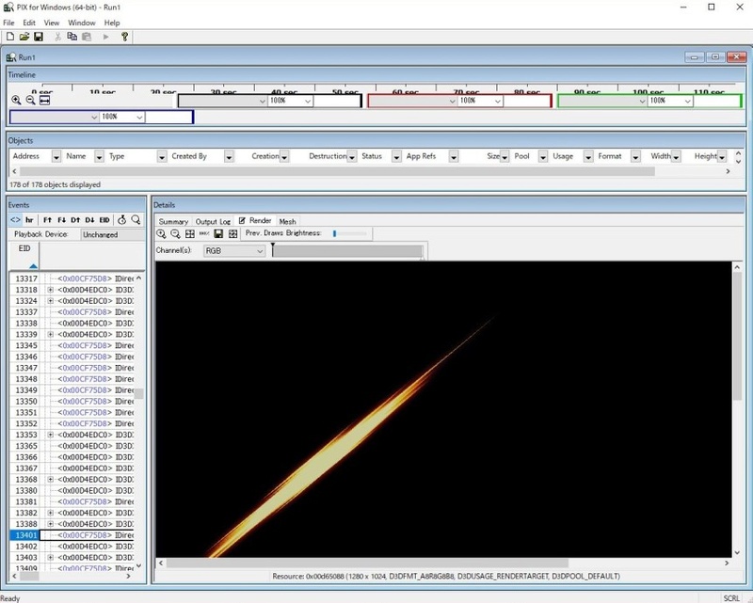Viewport: 753px width, 603px height.
Task: Click the channel range marker bar
Action: 347,251
